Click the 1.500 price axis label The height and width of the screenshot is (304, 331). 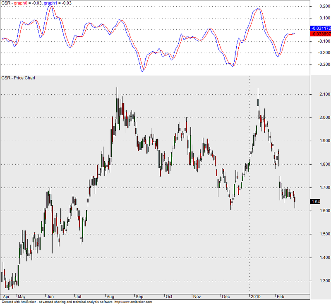[x=325, y=234]
